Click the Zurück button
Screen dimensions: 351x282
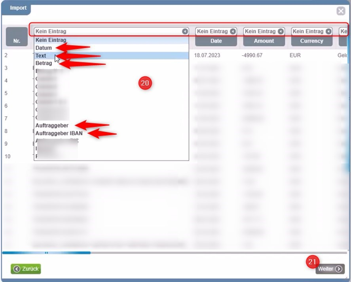point(26,269)
